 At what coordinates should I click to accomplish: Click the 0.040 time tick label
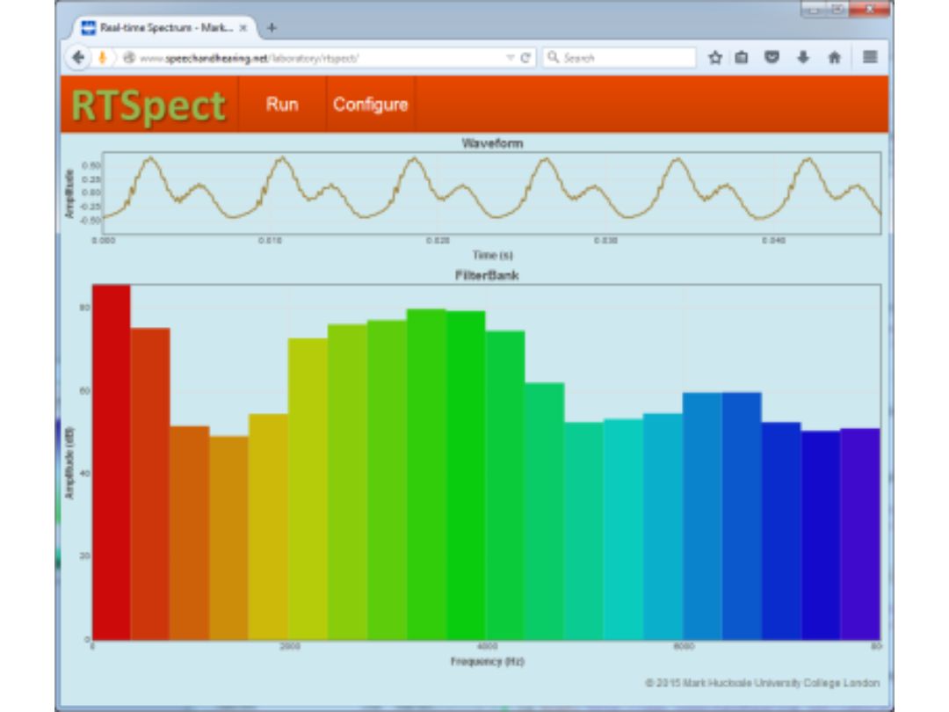point(773,240)
